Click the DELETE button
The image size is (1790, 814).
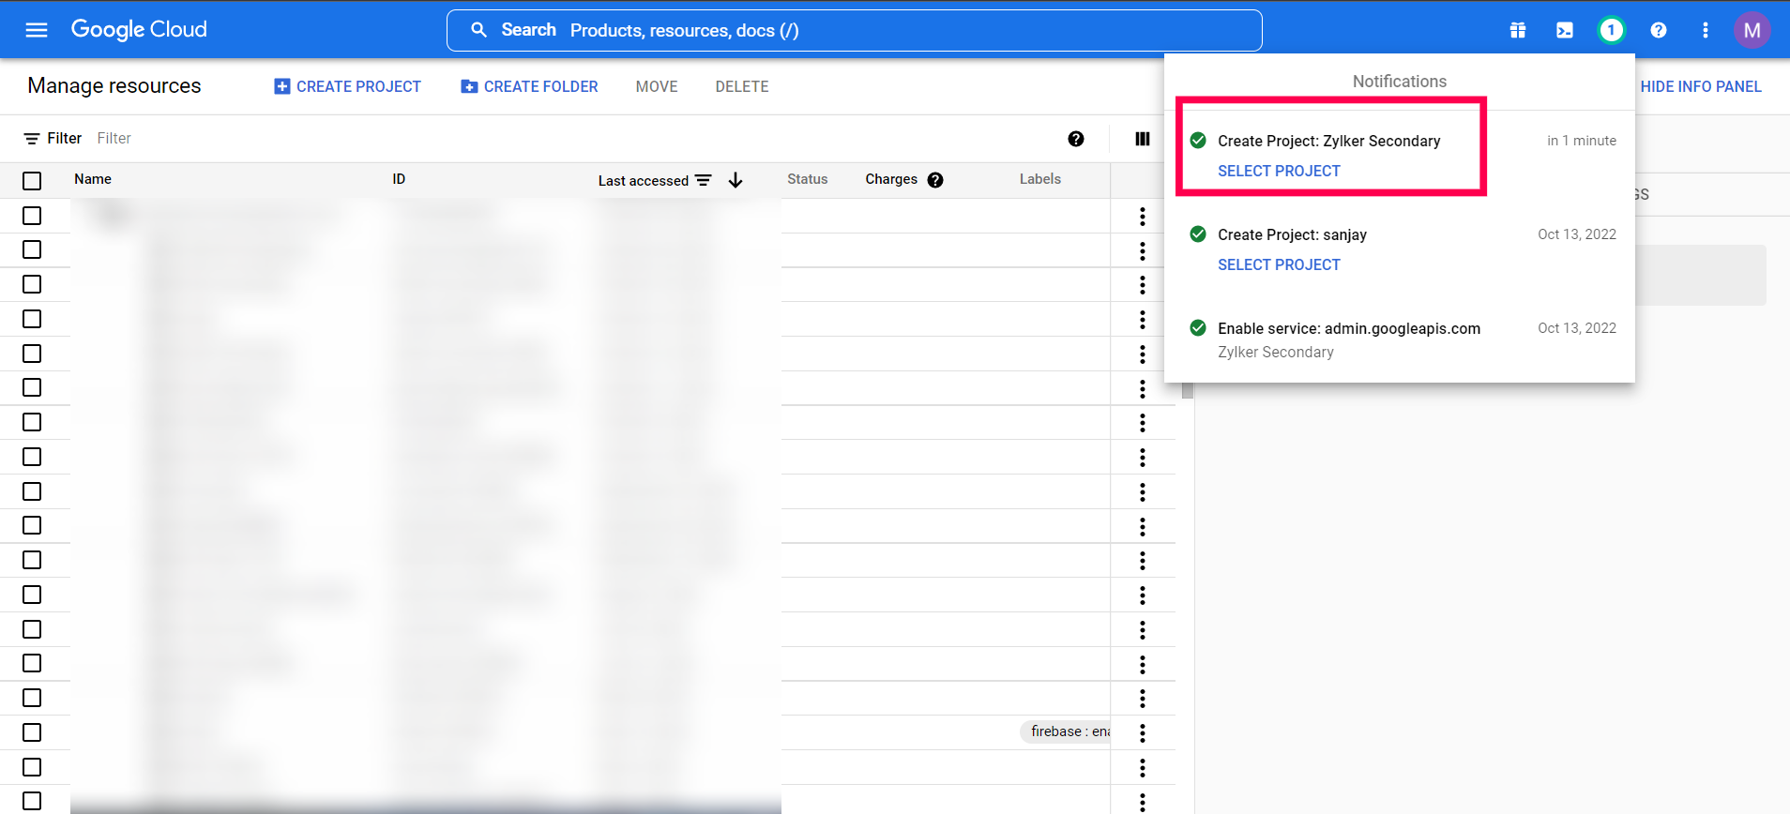[742, 86]
